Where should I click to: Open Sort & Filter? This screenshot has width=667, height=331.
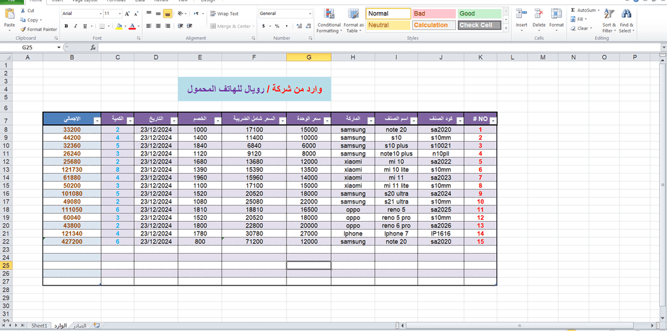pyautogui.click(x=609, y=21)
